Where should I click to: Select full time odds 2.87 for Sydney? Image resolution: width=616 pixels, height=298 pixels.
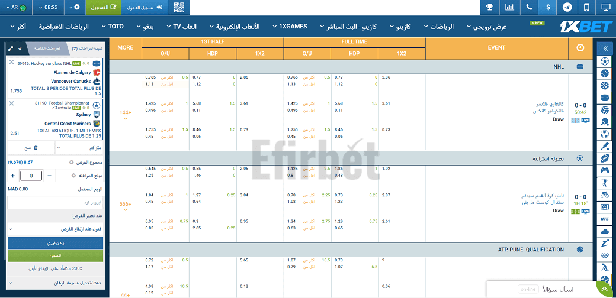[386, 195]
